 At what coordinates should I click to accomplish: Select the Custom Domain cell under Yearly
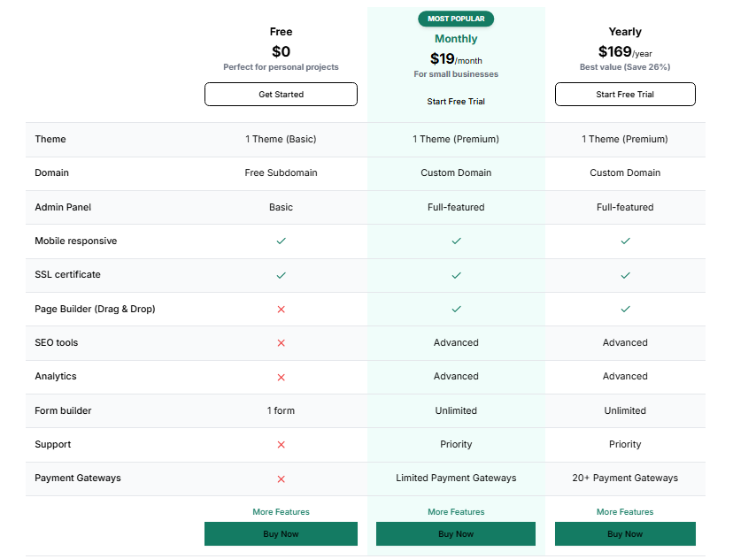coord(625,172)
